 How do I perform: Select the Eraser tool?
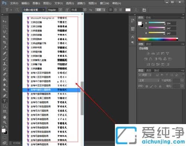[5, 74]
